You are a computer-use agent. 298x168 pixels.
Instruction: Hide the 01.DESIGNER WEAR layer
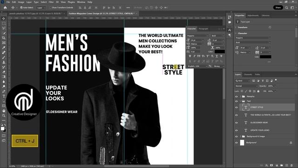237,123
